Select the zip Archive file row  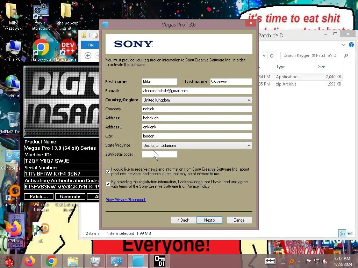click(x=300, y=84)
